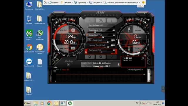Click the reset to defaults circular arrow button
Screen dimensions: 188x106
point(101,57)
